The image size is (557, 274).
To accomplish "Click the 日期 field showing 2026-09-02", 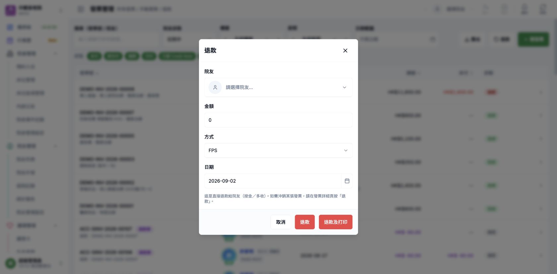I will [273, 181].
